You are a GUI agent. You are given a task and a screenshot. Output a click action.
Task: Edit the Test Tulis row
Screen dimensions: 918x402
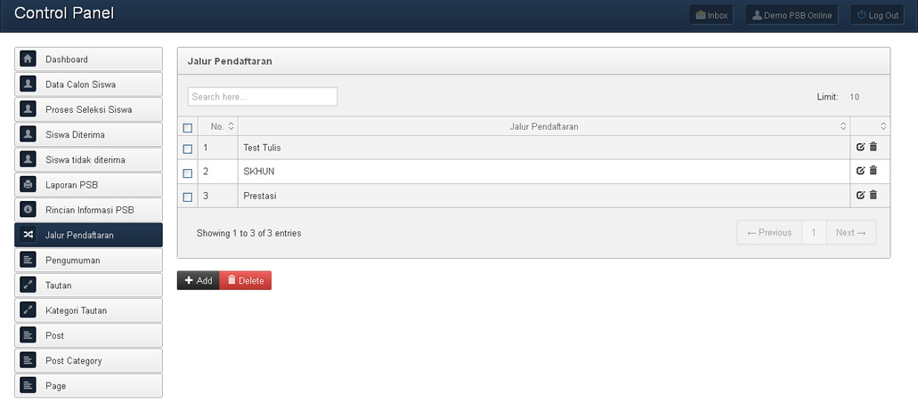tap(860, 147)
